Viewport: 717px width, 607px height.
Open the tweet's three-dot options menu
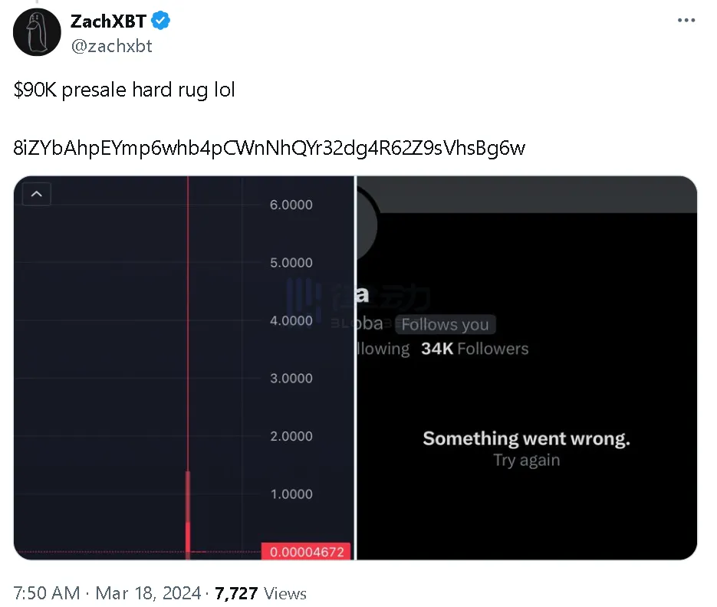click(x=686, y=20)
